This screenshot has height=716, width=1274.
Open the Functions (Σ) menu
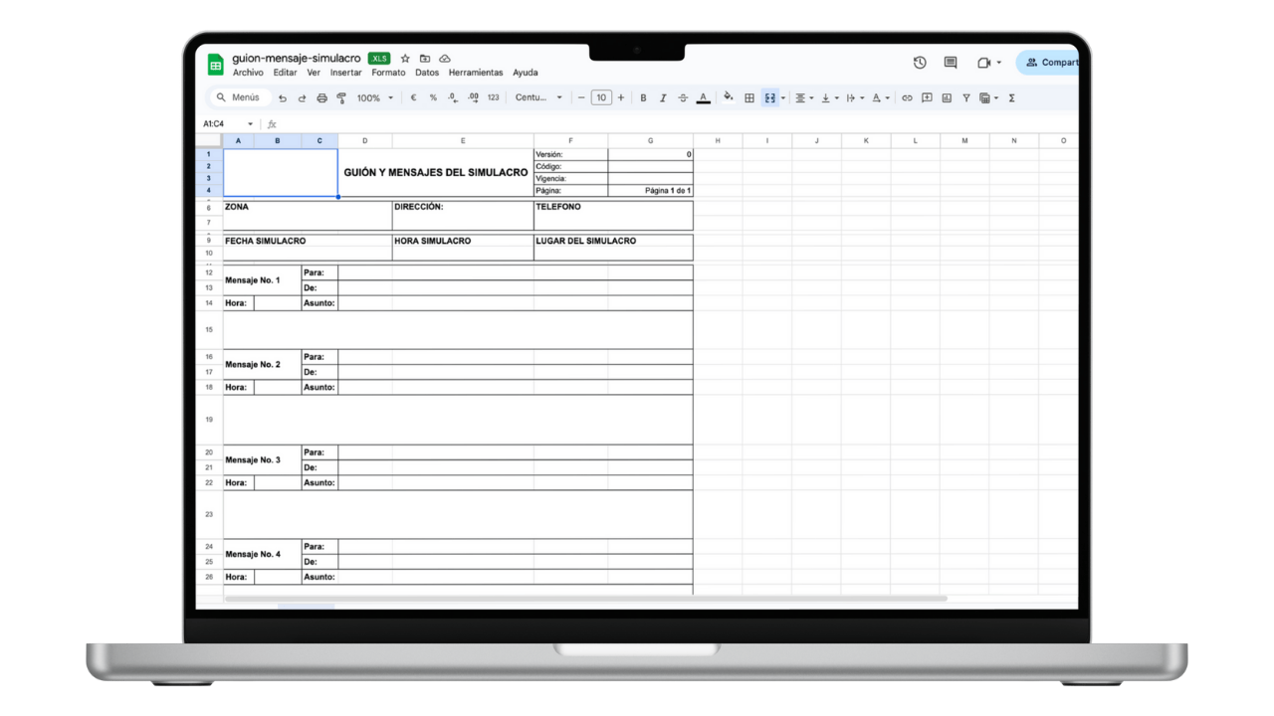point(1010,97)
